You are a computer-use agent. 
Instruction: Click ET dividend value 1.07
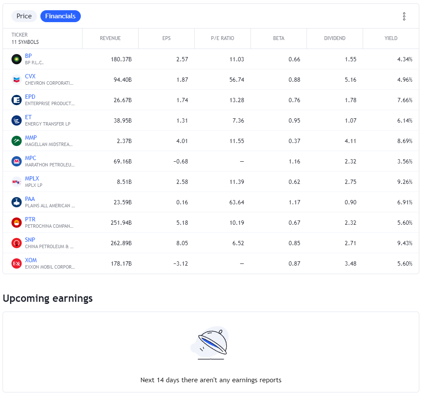pyautogui.click(x=350, y=120)
